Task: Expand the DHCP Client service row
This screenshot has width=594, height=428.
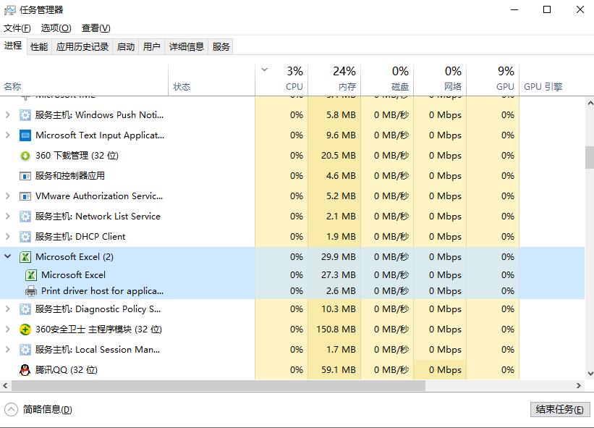Action: (x=7, y=236)
